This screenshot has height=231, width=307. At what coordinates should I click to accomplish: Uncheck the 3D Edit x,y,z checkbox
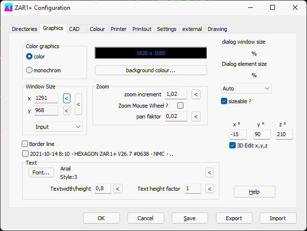[233, 145]
